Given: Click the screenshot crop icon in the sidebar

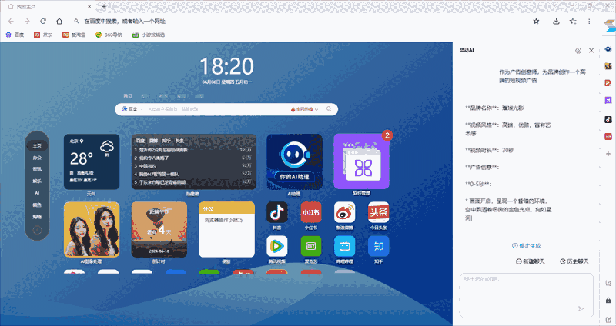Looking at the screenshot, I should (608, 283).
